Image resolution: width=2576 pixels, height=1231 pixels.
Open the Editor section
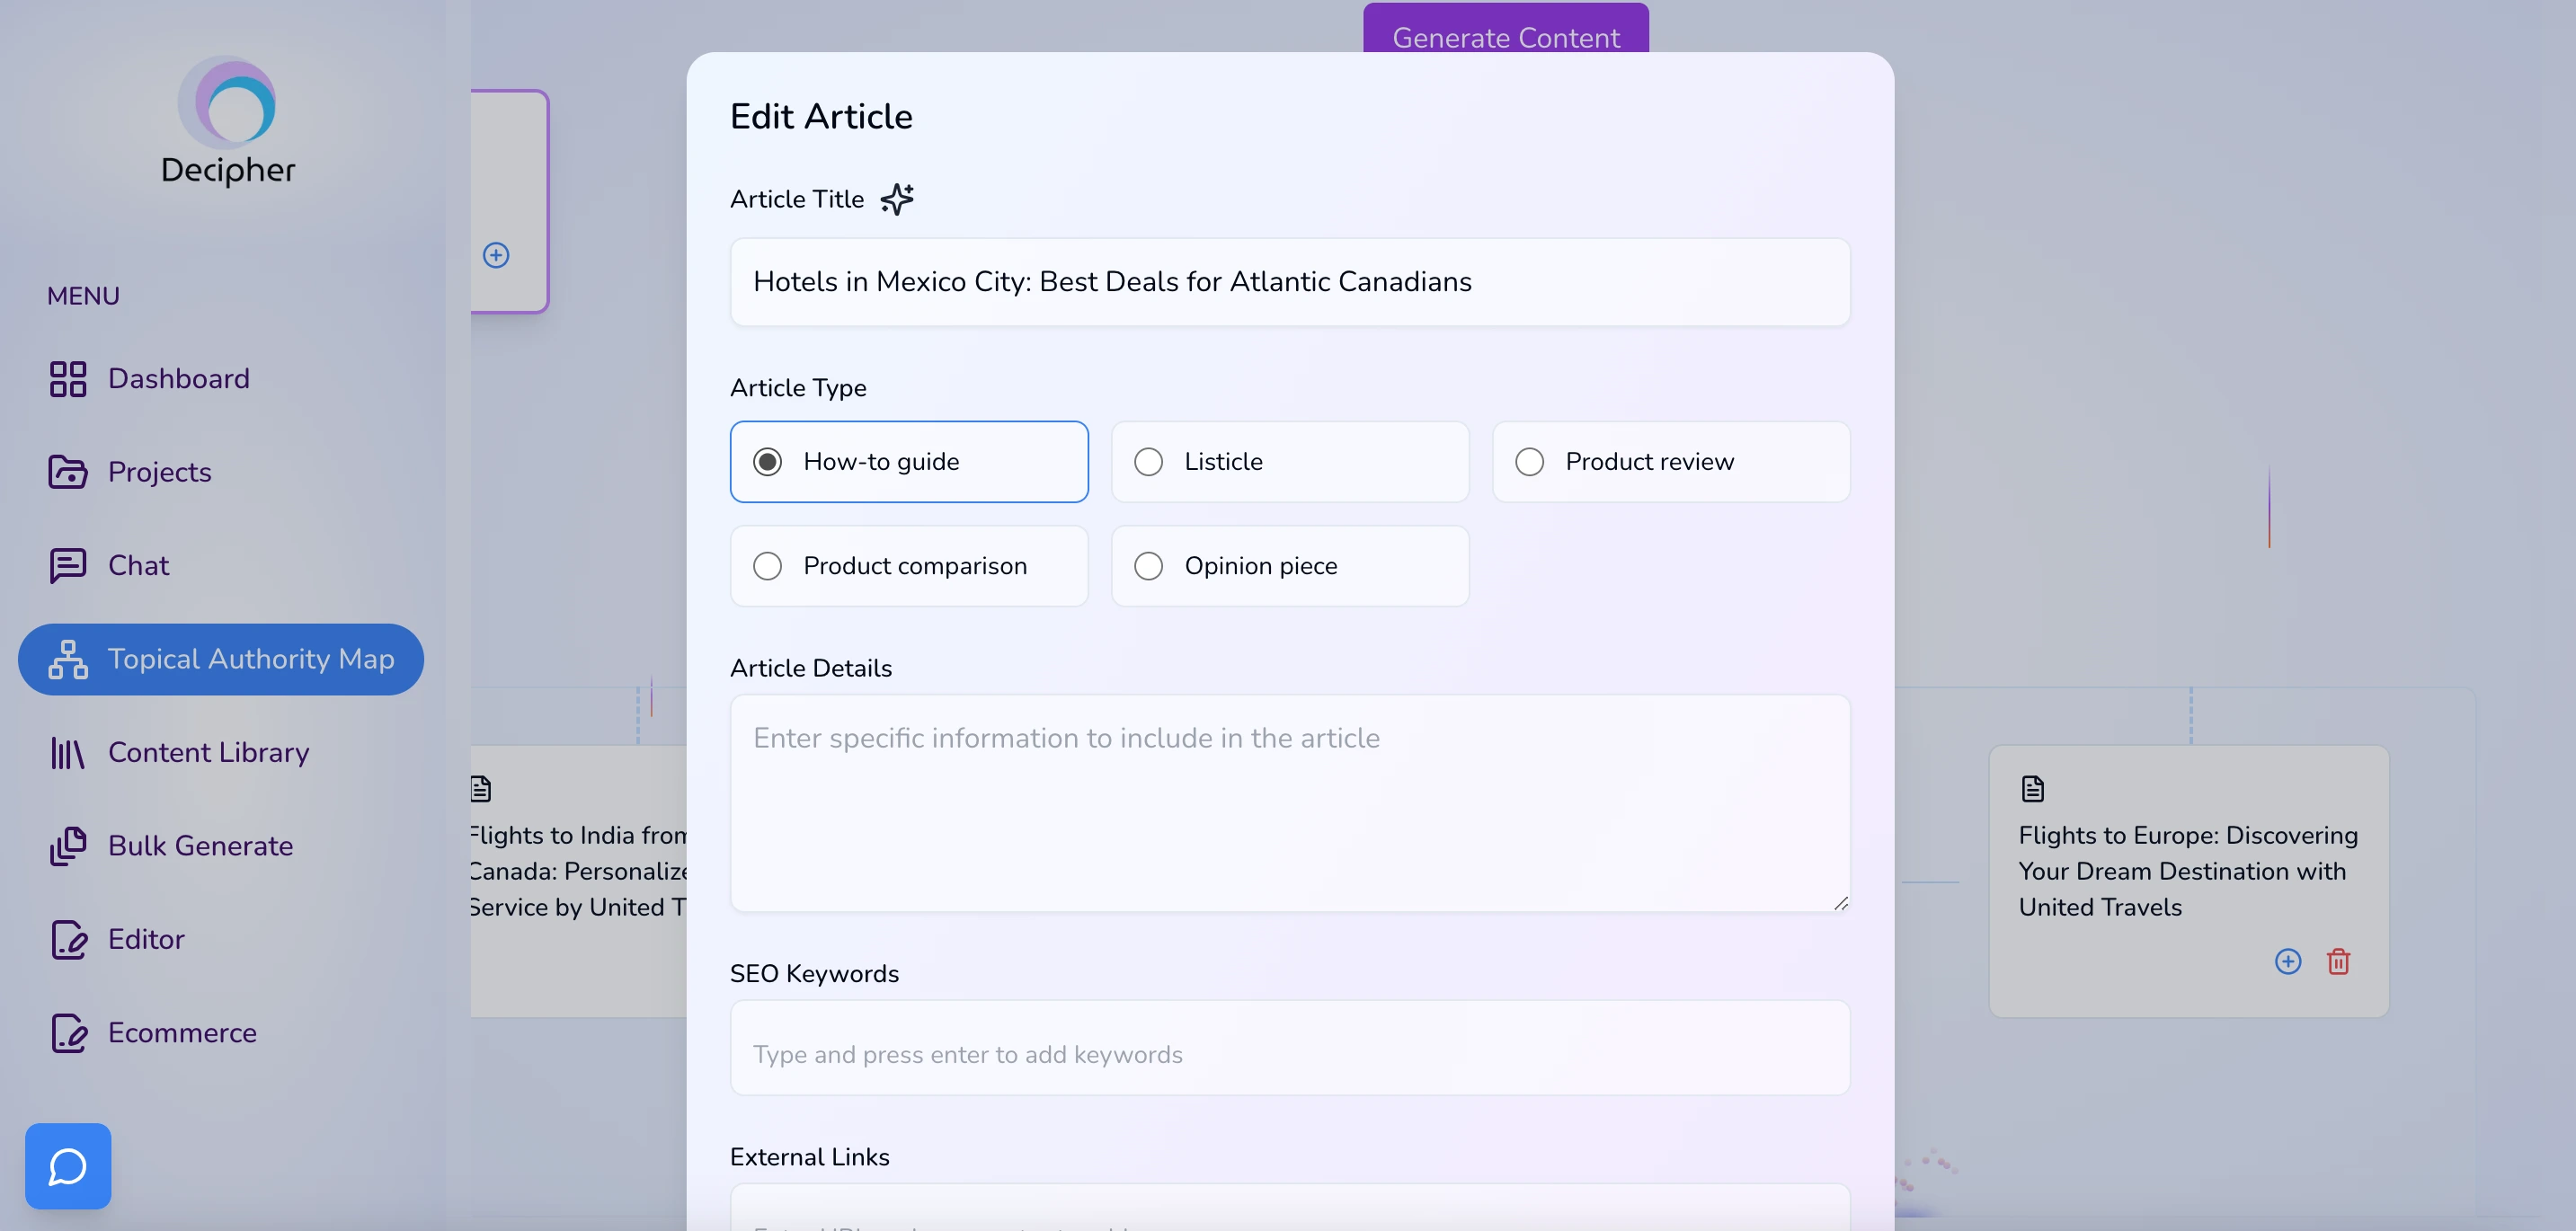pyautogui.click(x=147, y=939)
